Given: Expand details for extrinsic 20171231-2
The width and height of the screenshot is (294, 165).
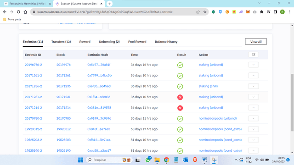Looking at the screenshot, I should point(254,97).
